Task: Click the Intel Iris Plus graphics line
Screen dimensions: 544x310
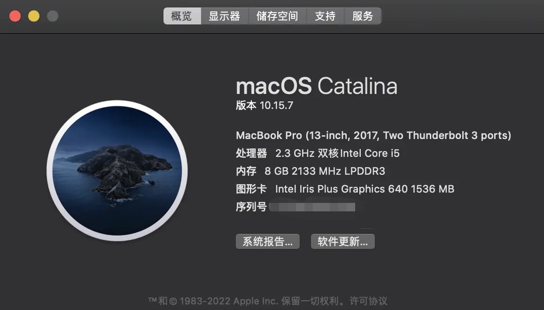Action: point(345,189)
